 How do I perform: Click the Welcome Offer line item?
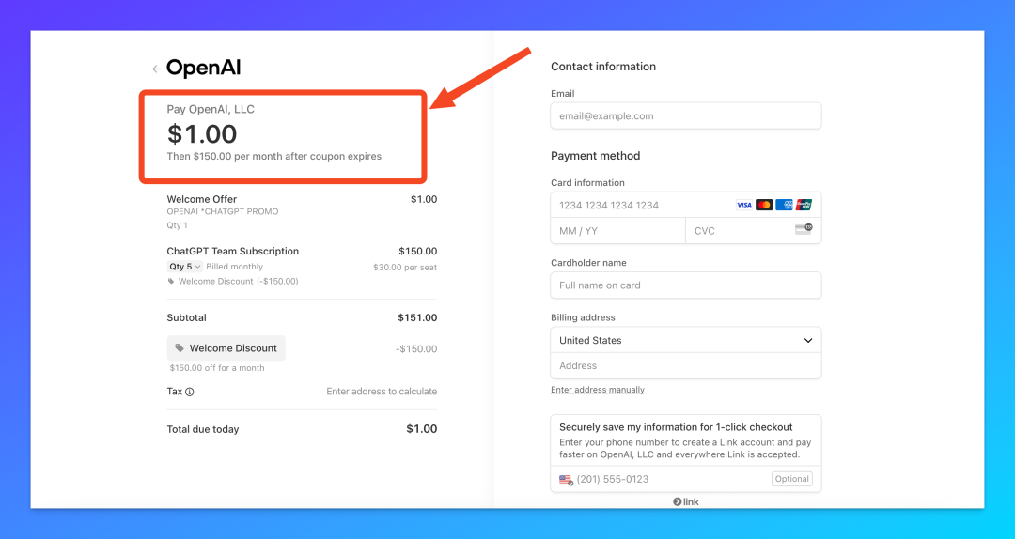click(x=202, y=199)
